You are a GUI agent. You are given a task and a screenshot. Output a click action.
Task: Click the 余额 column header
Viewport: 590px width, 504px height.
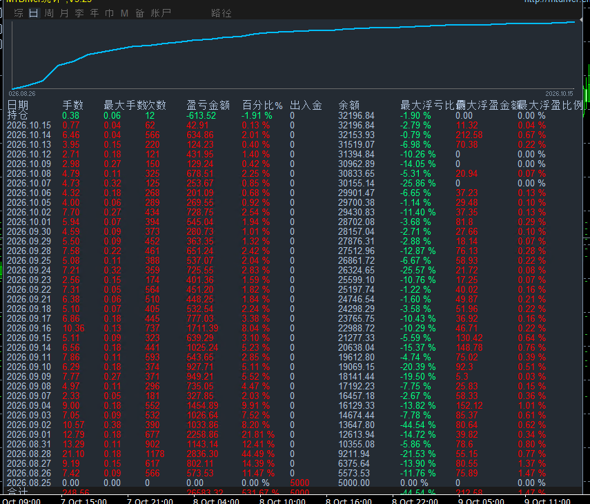(x=348, y=106)
